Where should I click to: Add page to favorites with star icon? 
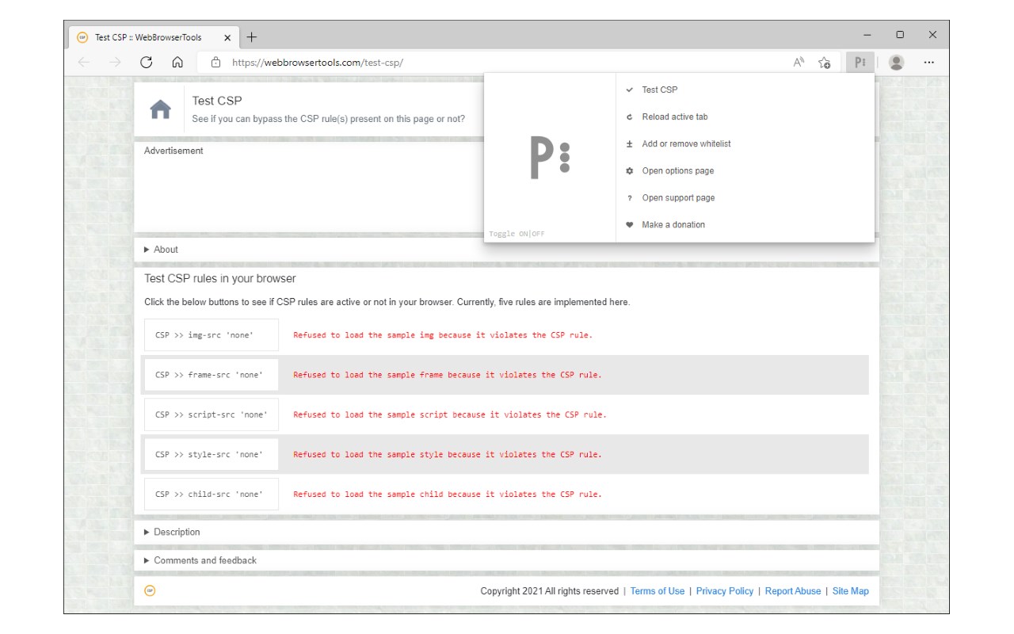(x=825, y=62)
